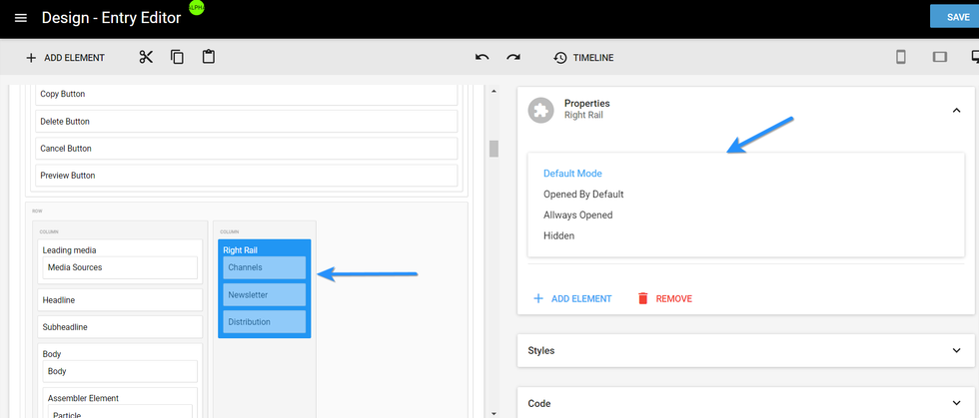The width and height of the screenshot is (979, 418).
Task: Select Default Mode option
Action: [x=572, y=174]
